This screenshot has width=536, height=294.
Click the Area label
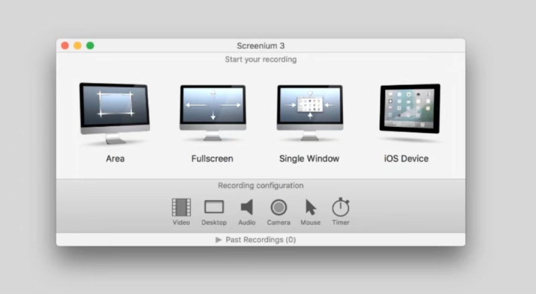tap(115, 158)
